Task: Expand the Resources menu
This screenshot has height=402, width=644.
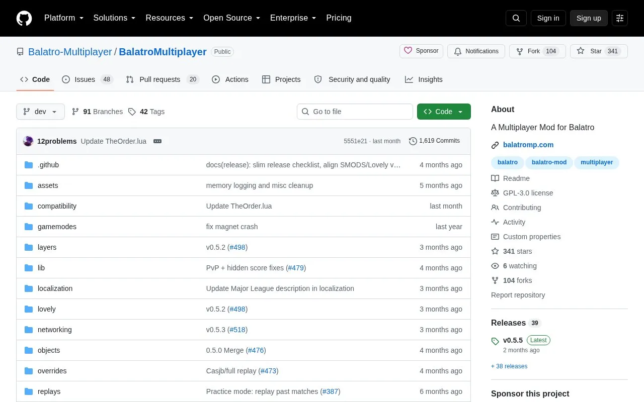Action: point(170,18)
